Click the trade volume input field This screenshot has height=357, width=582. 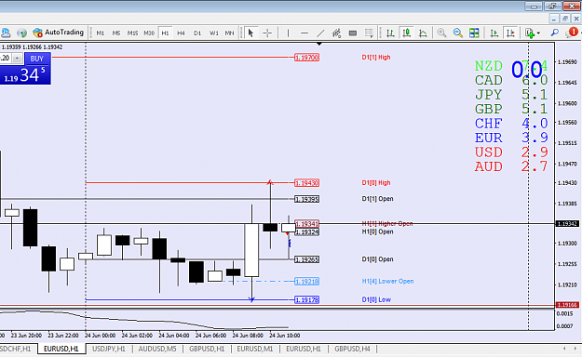point(6,59)
